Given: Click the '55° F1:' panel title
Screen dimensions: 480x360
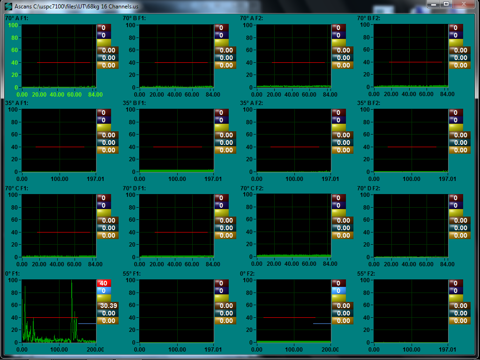Looking at the screenshot, I should (132, 274).
